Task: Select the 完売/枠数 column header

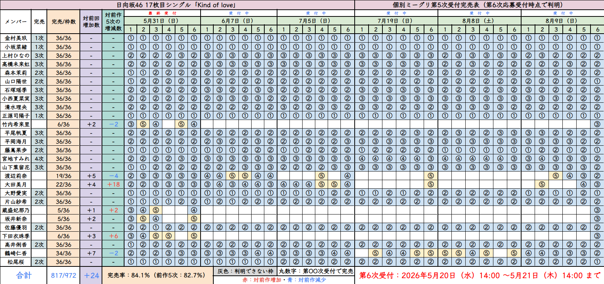Action: point(63,22)
